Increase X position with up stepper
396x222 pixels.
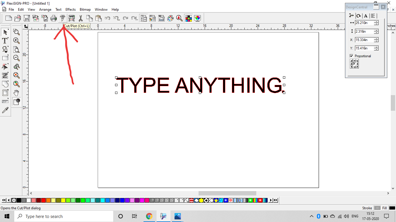point(376,38)
